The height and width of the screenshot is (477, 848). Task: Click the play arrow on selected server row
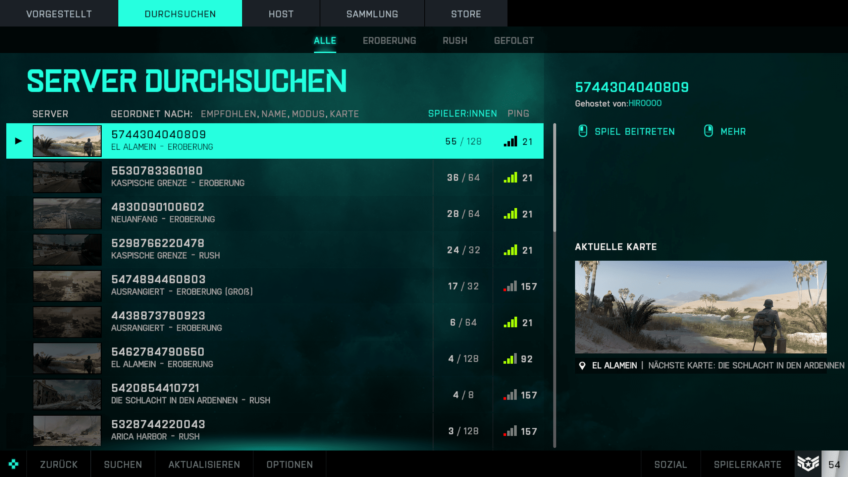pos(19,141)
